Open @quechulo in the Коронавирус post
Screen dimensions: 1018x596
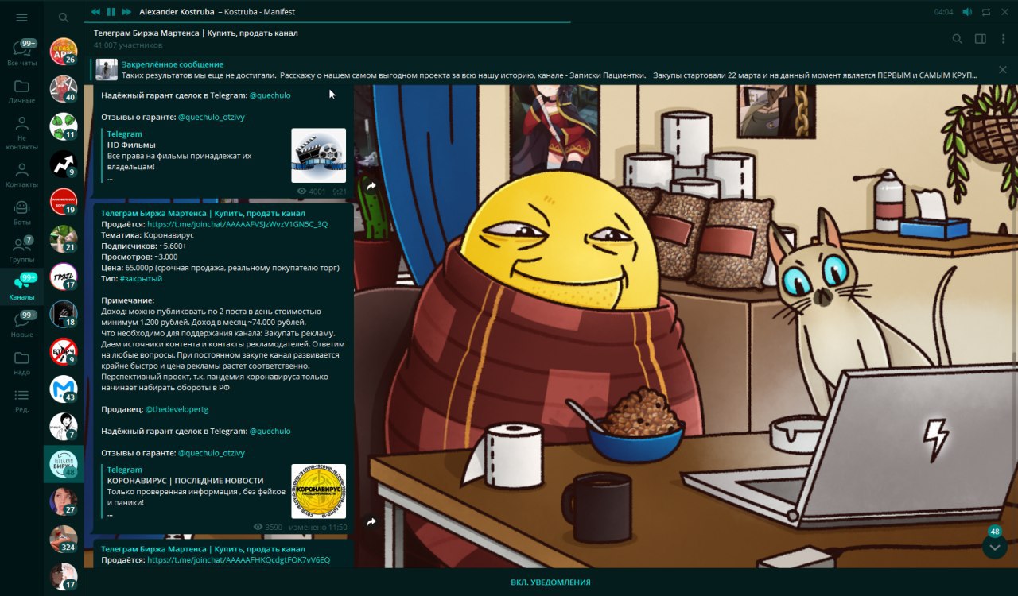click(270, 431)
